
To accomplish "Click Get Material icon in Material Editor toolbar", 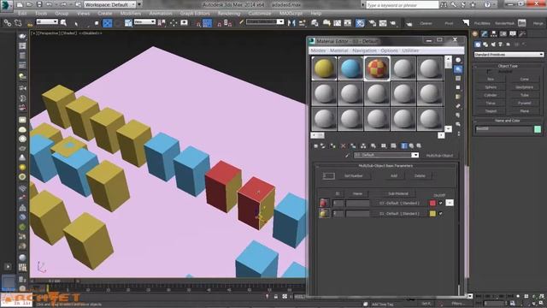I will pyautogui.click(x=315, y=146).
